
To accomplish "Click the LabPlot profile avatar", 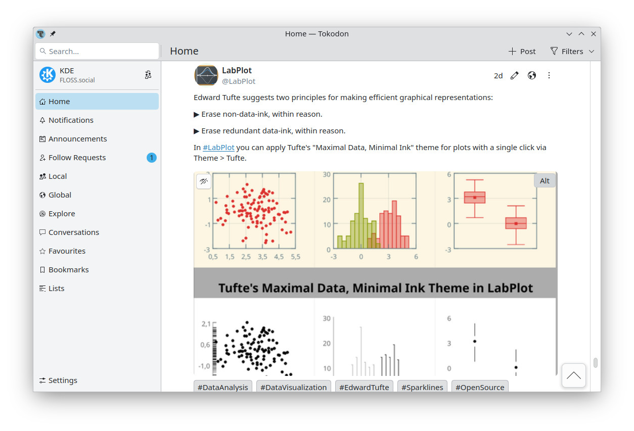I will click(x=206, y=75).
